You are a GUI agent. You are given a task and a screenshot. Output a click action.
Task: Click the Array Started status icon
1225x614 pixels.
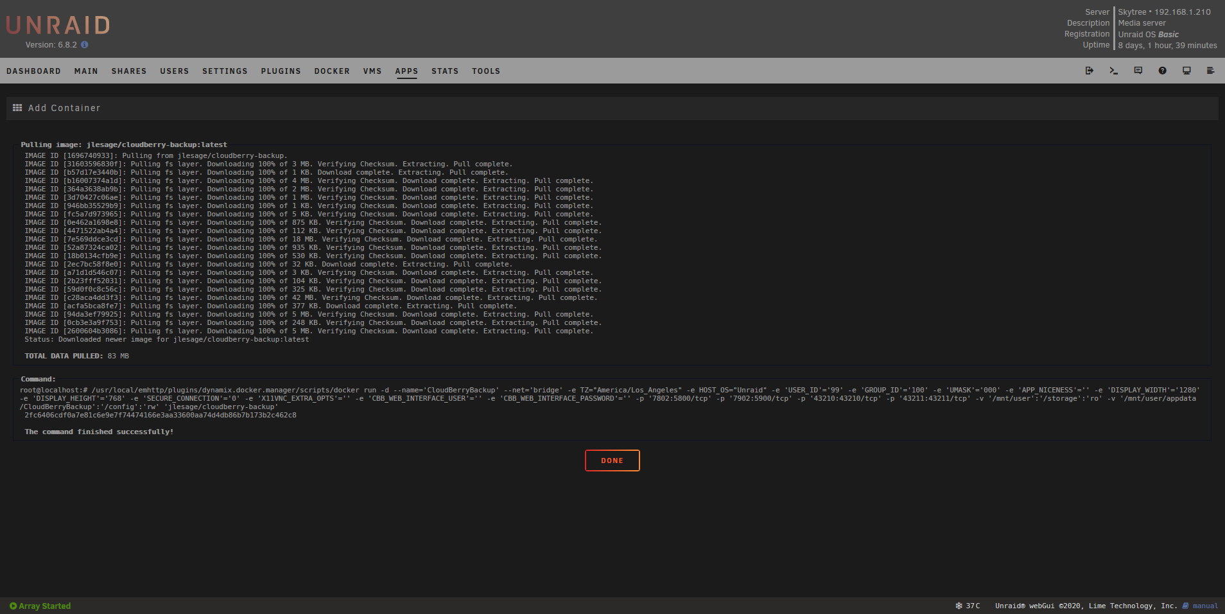pyautogui.click(x=13, y=606)
